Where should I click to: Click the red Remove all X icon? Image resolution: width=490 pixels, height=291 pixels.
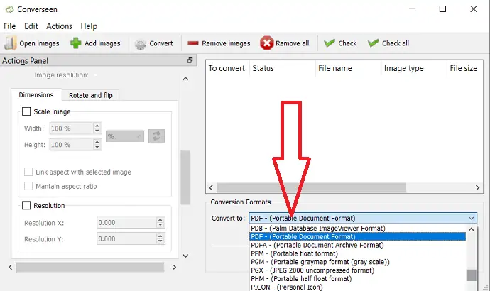tap(266, 43)
